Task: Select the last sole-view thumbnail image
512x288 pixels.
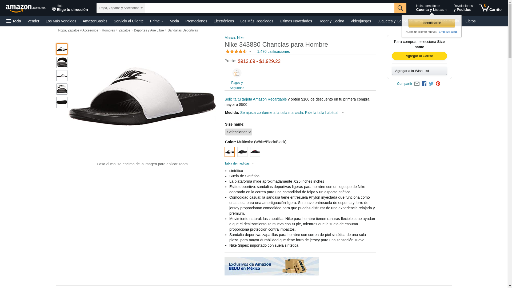Action: point(62,102)
